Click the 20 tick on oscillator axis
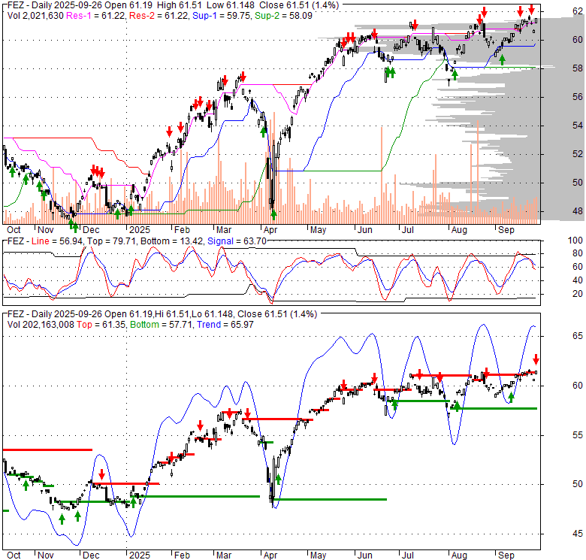Viewport: 586px width, 560px height. pyautogui.click(x=578, y=294)
